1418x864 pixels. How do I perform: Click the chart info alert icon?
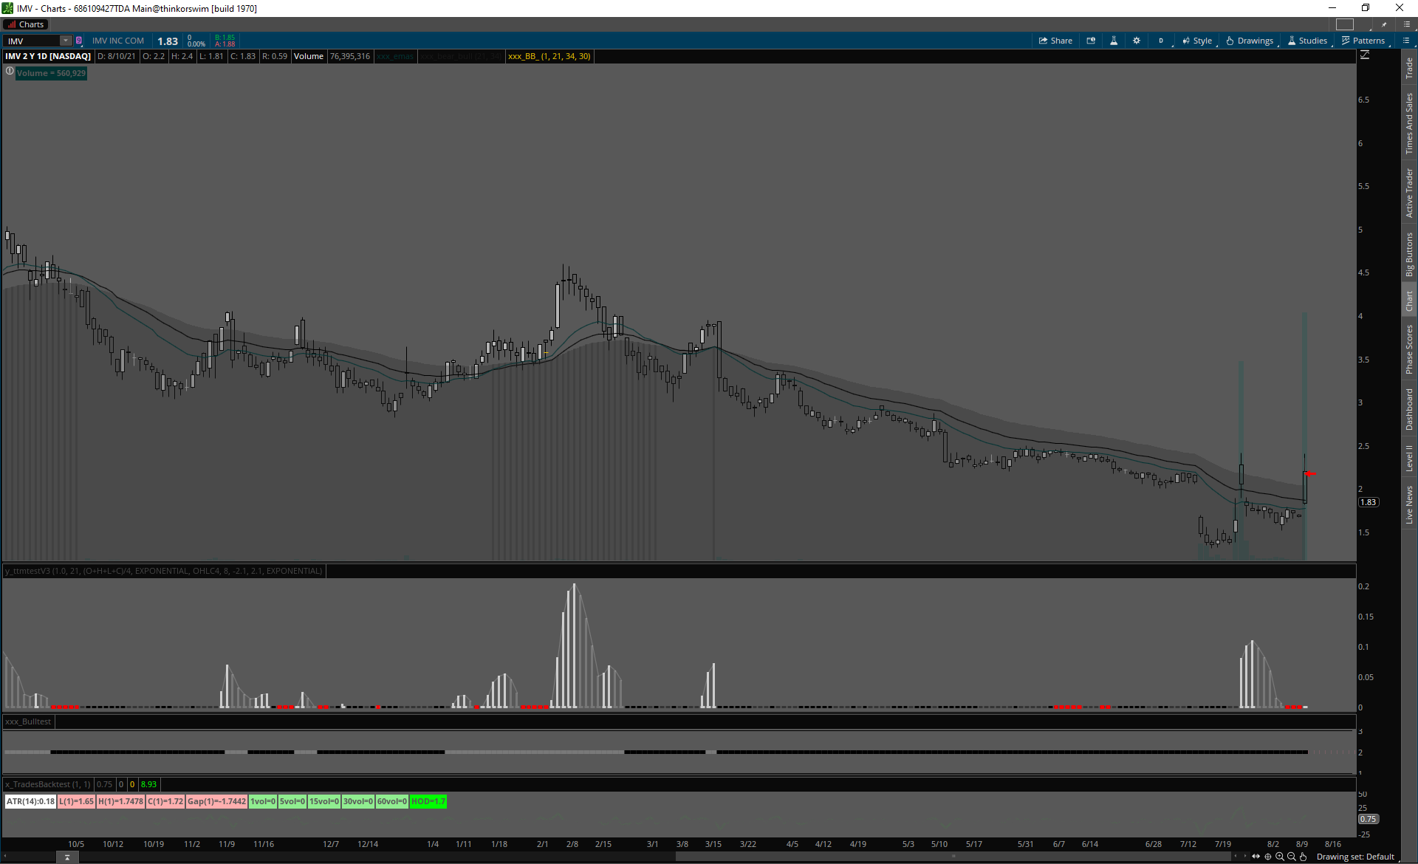(10, 72)
